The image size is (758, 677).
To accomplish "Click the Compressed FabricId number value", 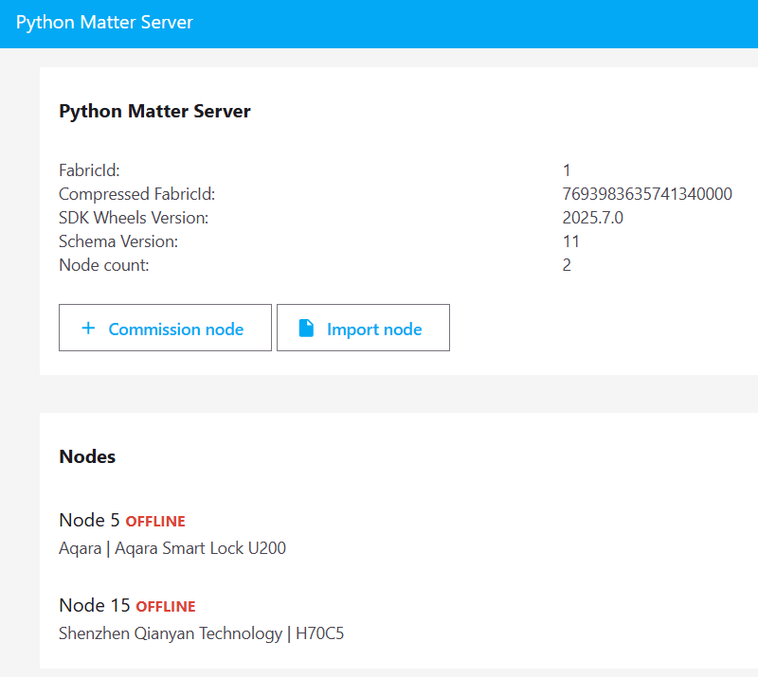I will [647, 194].
